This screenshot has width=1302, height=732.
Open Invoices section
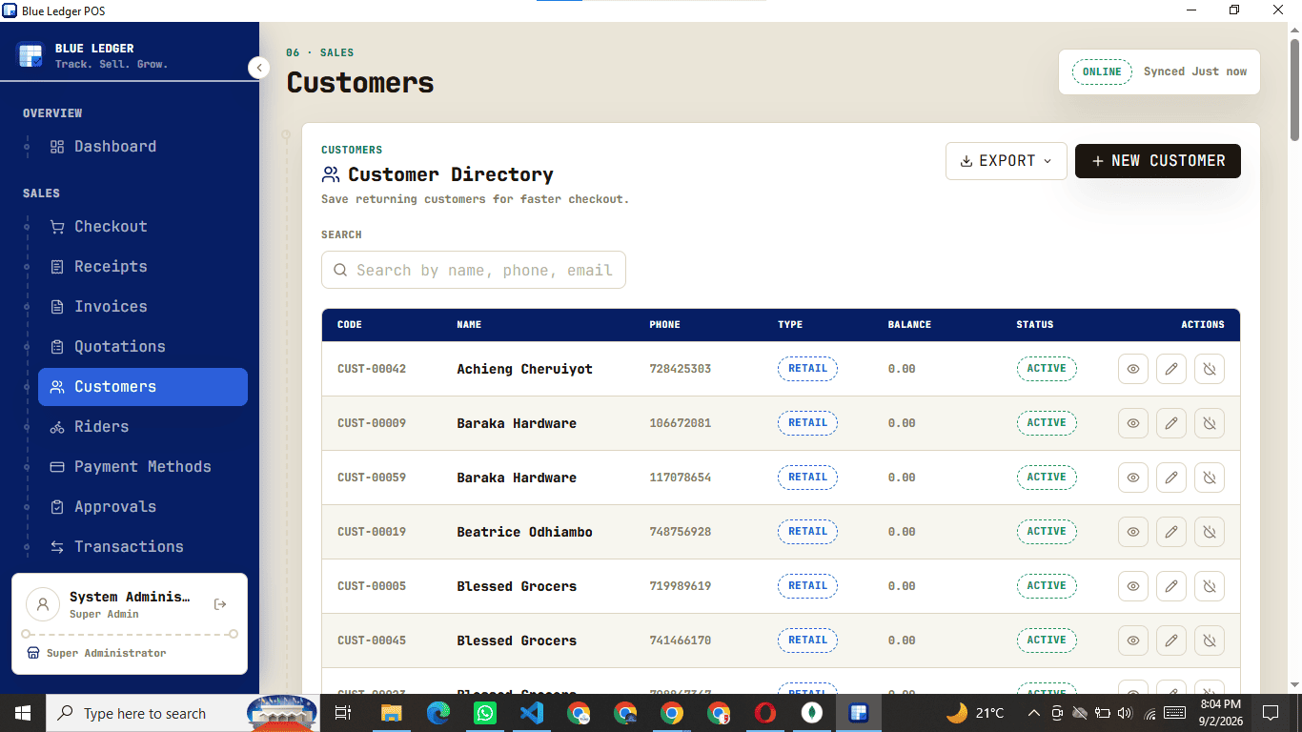(x=143, y=307)
